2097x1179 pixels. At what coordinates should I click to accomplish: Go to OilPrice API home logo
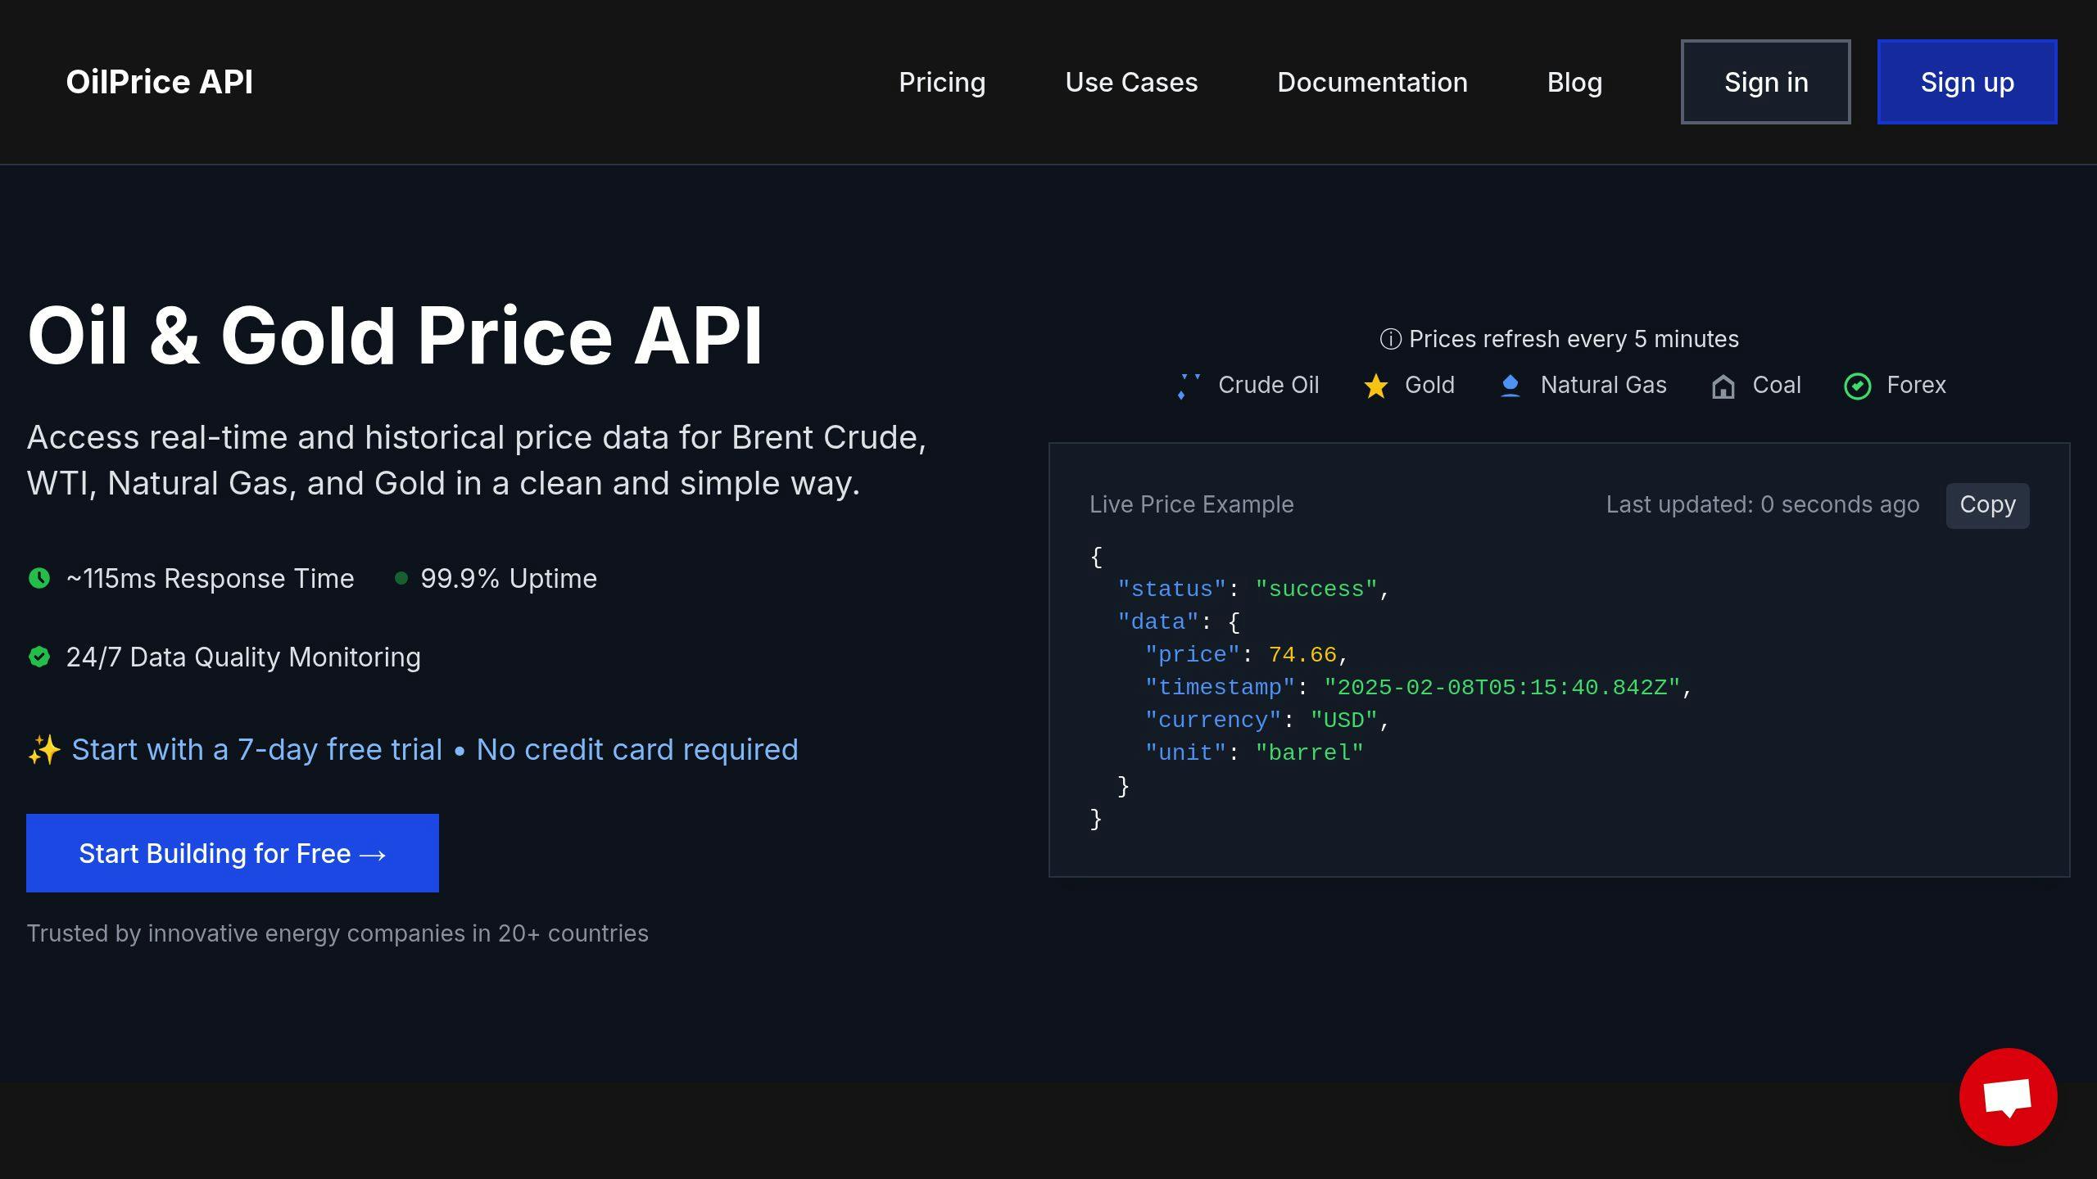pyautogui.click(x=160, y=82)
